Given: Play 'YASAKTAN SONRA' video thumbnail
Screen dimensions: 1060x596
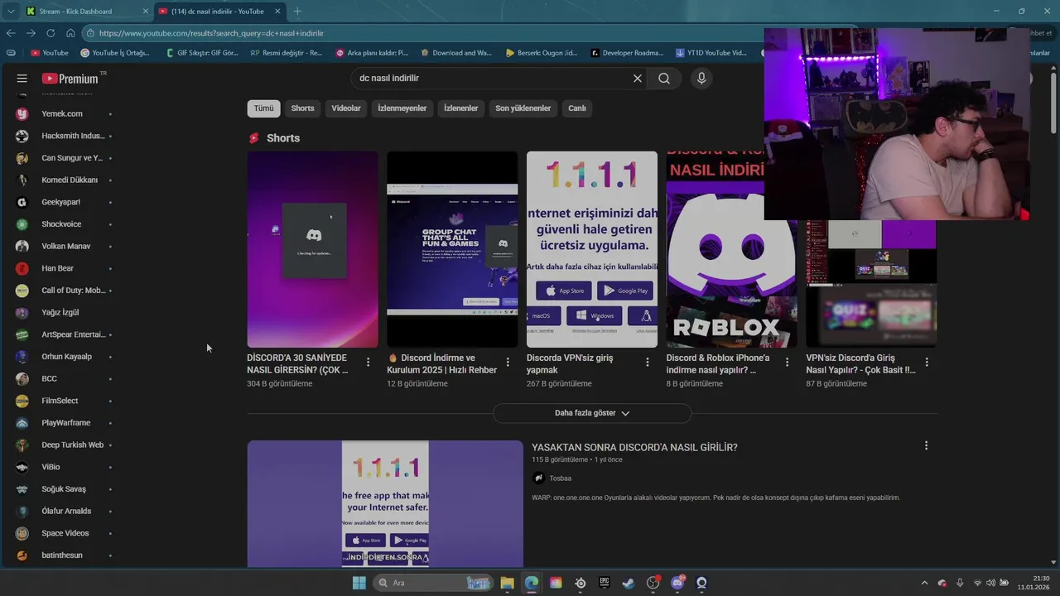Looking at the screenshot, I should [x=385, y=503].
